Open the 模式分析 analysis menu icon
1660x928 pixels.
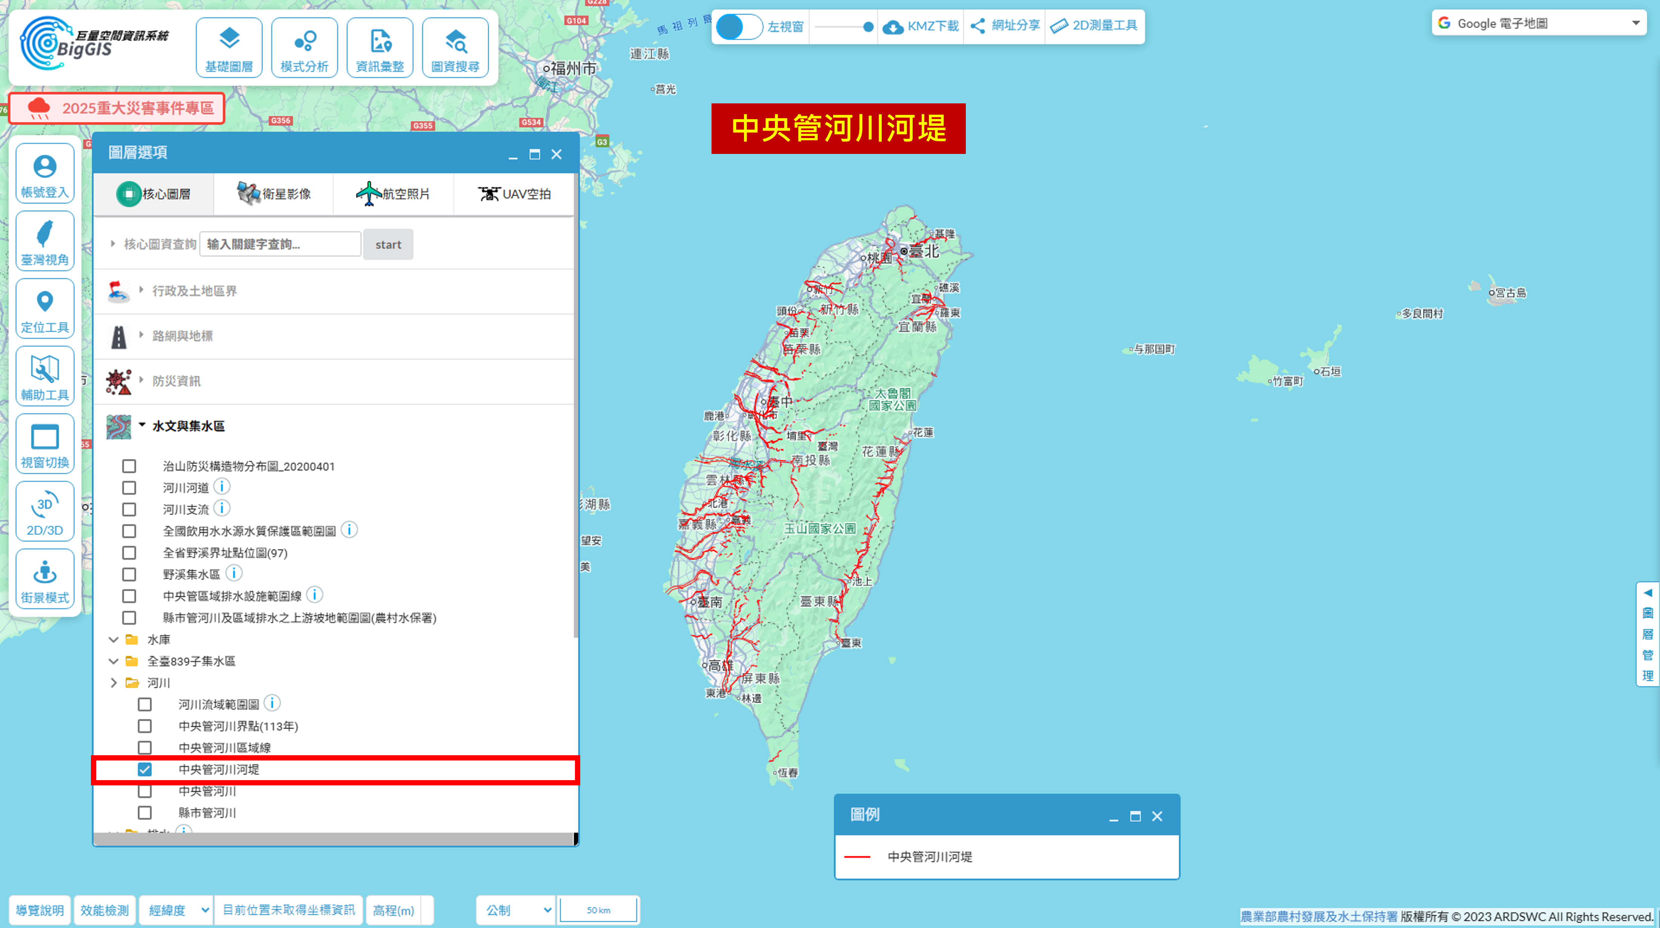coord(304,48)
